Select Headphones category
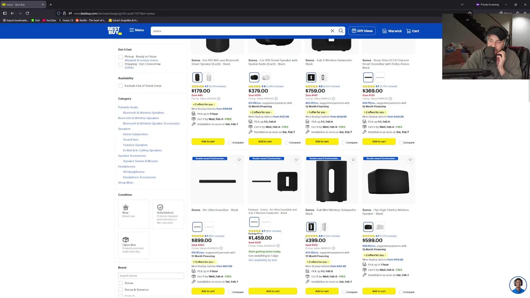The width and height of the screenshot is (530, 298). click(127, 166)
